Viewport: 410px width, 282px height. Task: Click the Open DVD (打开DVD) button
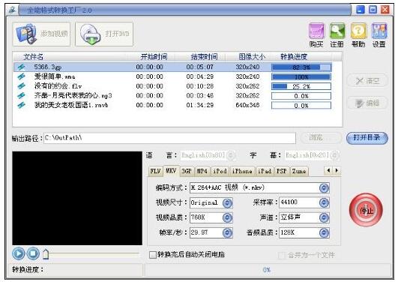pos(104,34)
